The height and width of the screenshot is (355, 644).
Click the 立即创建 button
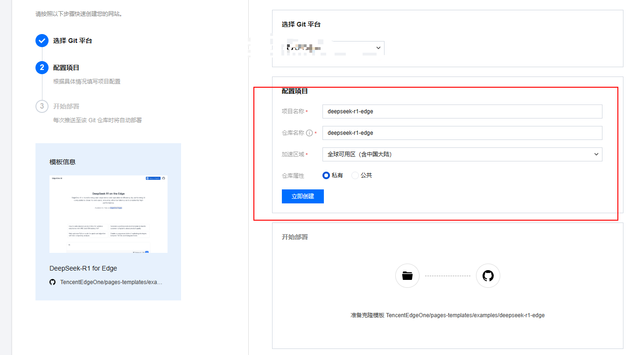pyautogui.click(x=303, y=196)
